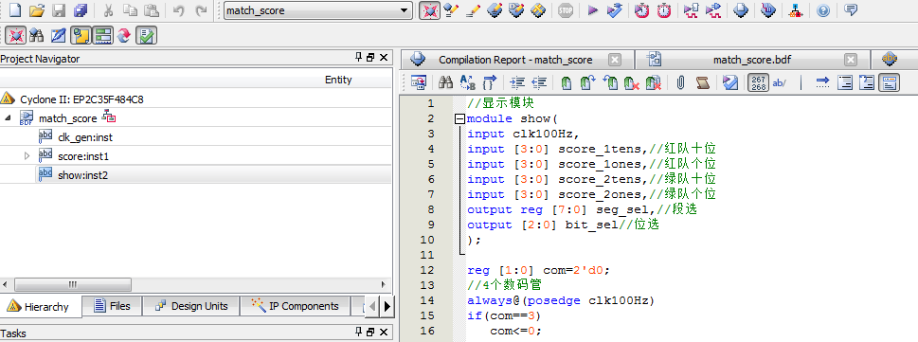918x342 pixels.
Task: Open the Compilation Report from main toolbar
Action: pos(741,10)
